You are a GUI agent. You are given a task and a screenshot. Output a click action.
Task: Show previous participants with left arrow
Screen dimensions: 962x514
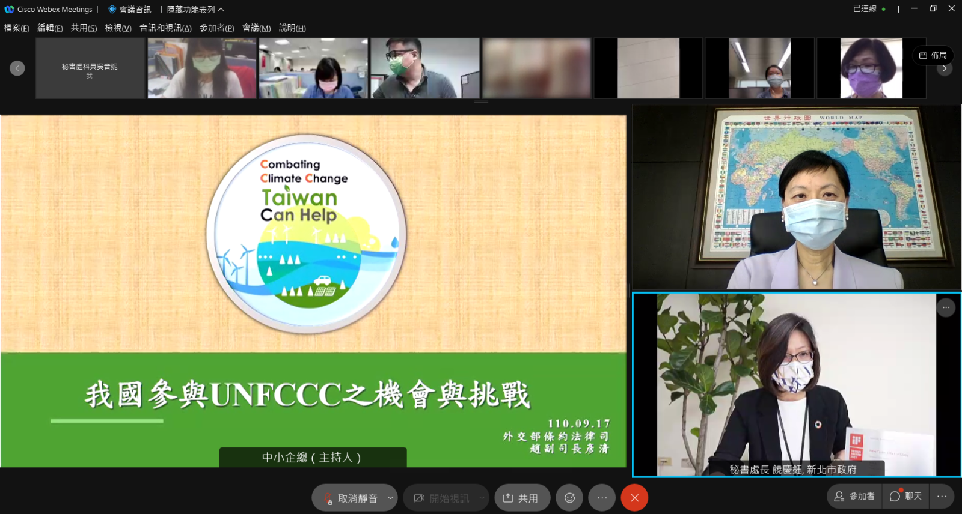[17, 68]
